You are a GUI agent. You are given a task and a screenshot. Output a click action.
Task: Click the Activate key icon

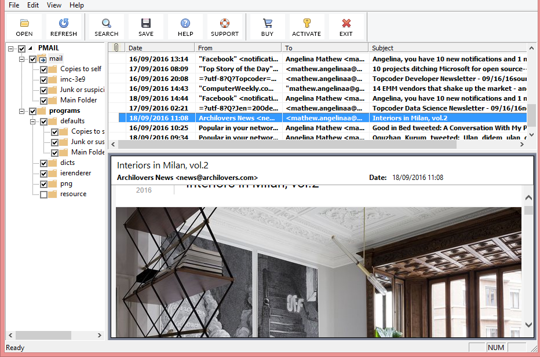(x=307, y=23)
